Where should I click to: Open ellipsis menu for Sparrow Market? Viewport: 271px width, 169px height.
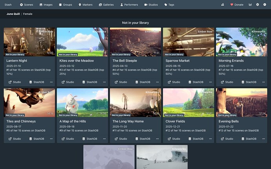(x=211, y=82)
